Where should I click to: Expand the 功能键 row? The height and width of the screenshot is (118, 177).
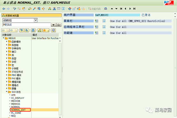[x=96, y=33]
